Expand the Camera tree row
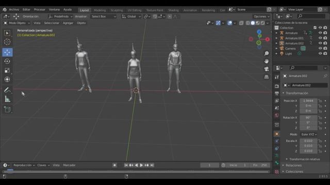The width and height of the screenshot is (330, 185). point(276,48)
